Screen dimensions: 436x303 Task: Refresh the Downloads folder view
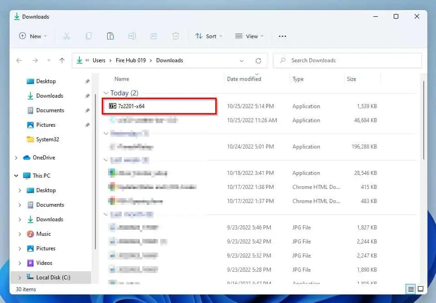(x=258, y=61)
